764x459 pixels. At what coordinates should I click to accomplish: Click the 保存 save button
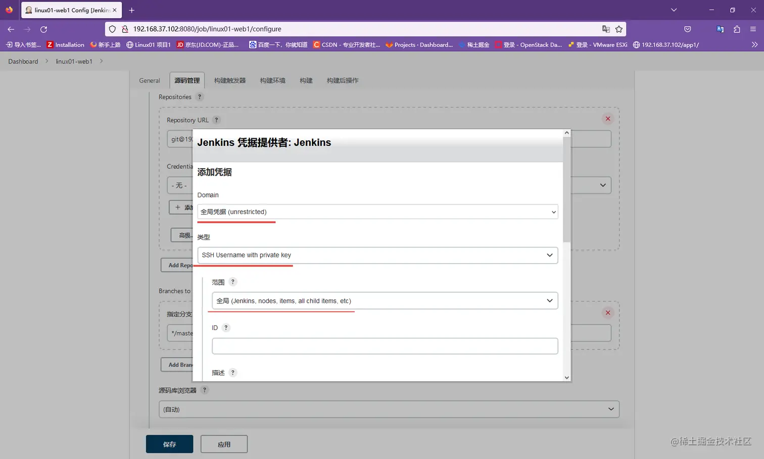click(x=170, y=444)
